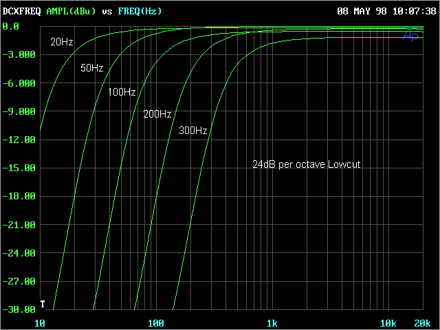This screenshot has width=440, height=330.
Task: Click the 10:07:38 timestamp
Action: [x=415, y=11]
